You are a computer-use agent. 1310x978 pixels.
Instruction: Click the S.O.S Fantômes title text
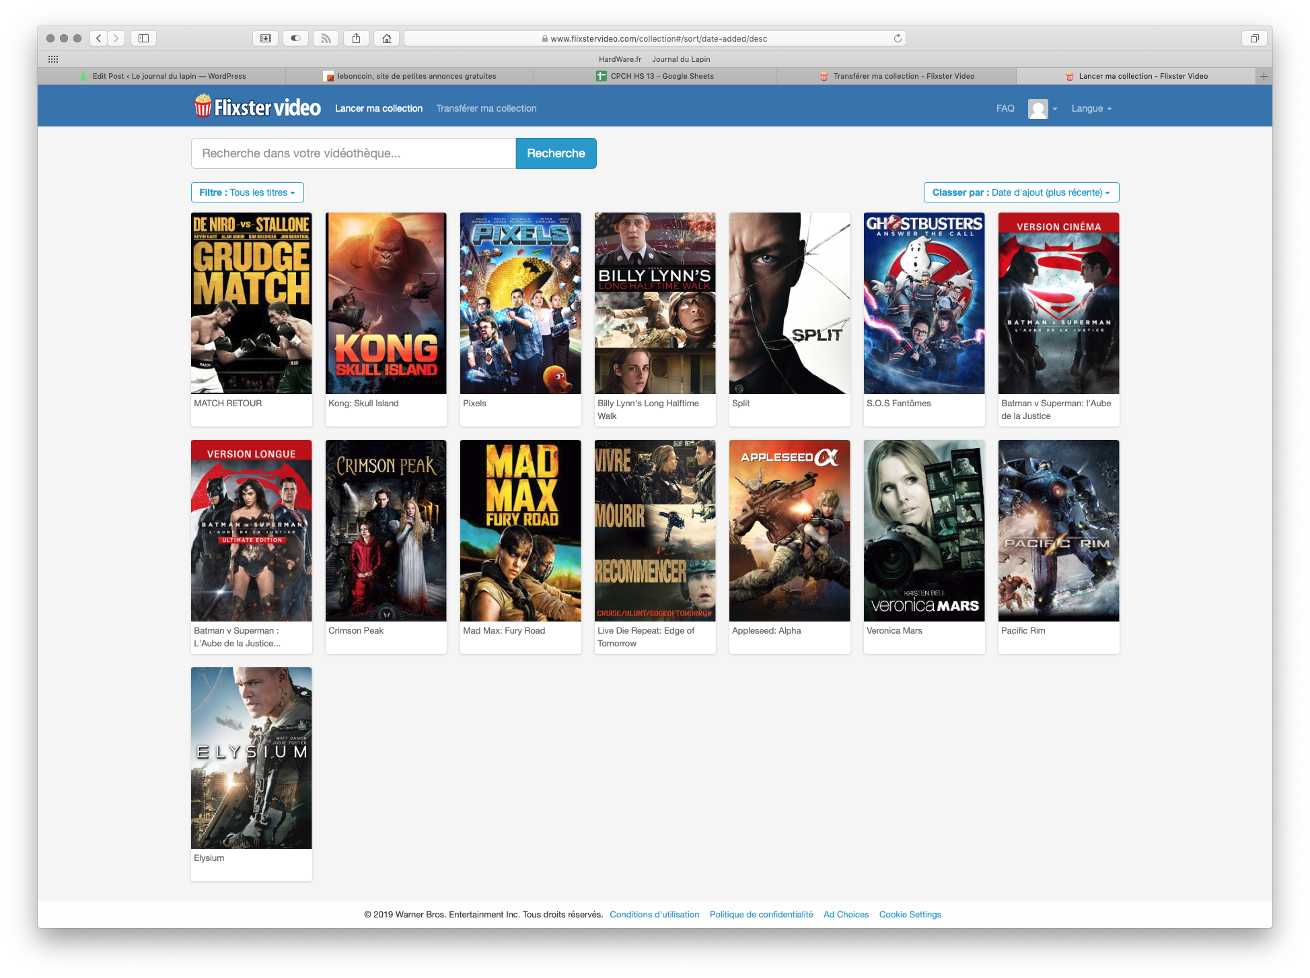click(898, 403)
